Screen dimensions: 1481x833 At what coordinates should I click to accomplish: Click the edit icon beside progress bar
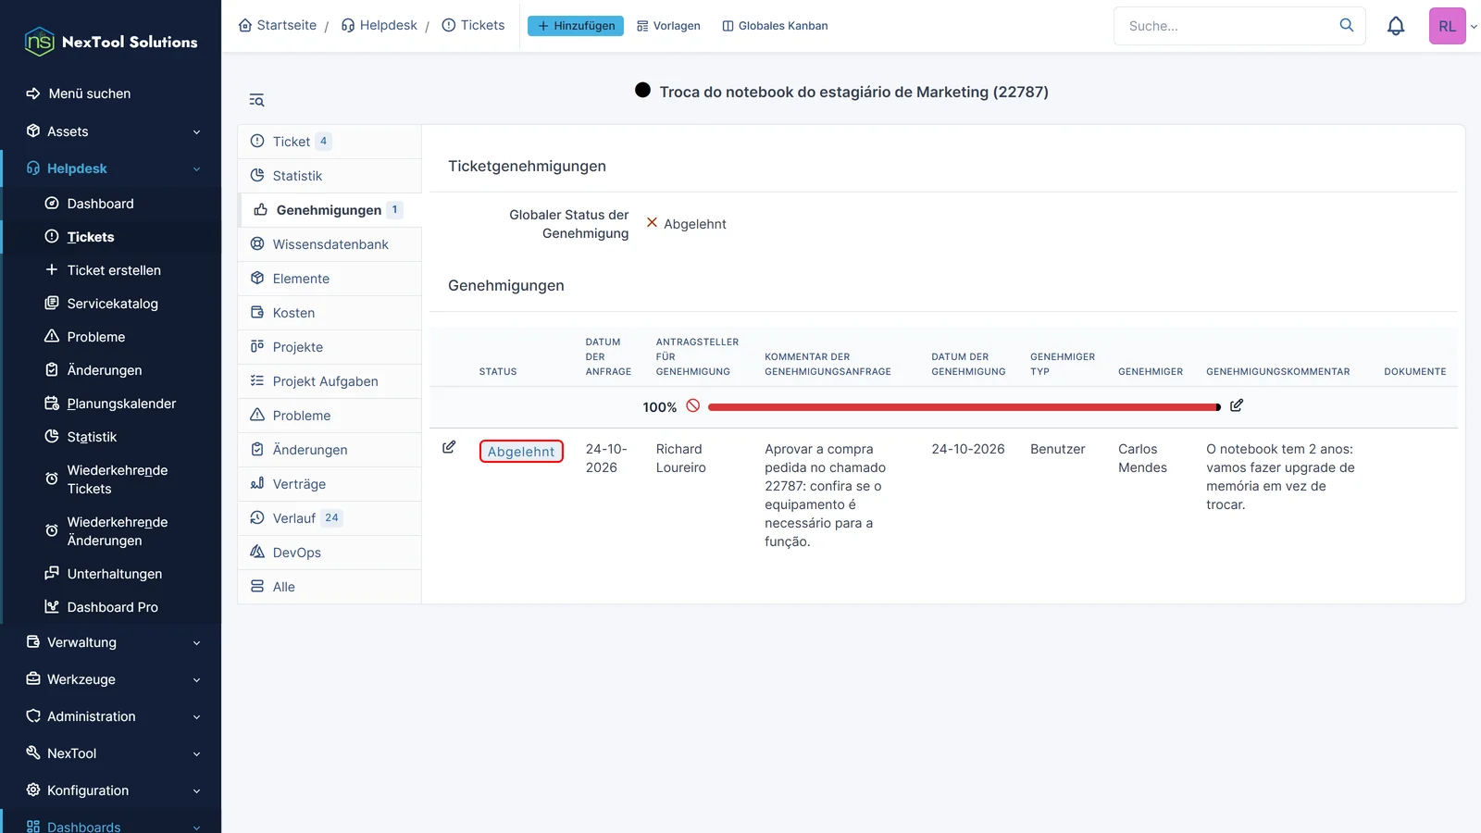[1237, 405]
